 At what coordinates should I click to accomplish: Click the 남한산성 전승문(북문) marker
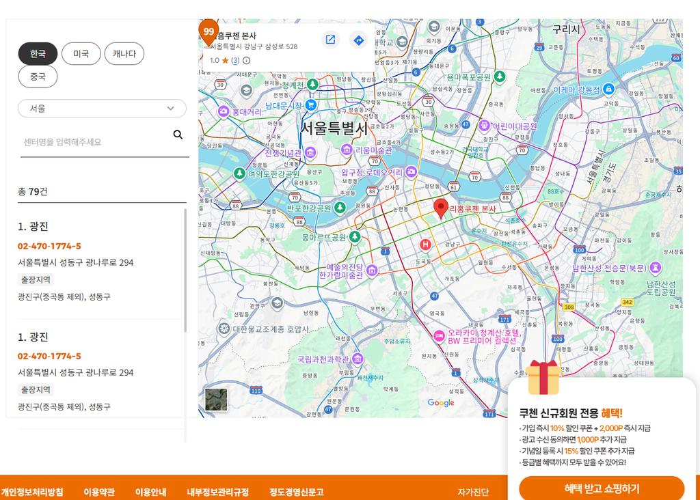pyautogui.click(x=656, y=268)
